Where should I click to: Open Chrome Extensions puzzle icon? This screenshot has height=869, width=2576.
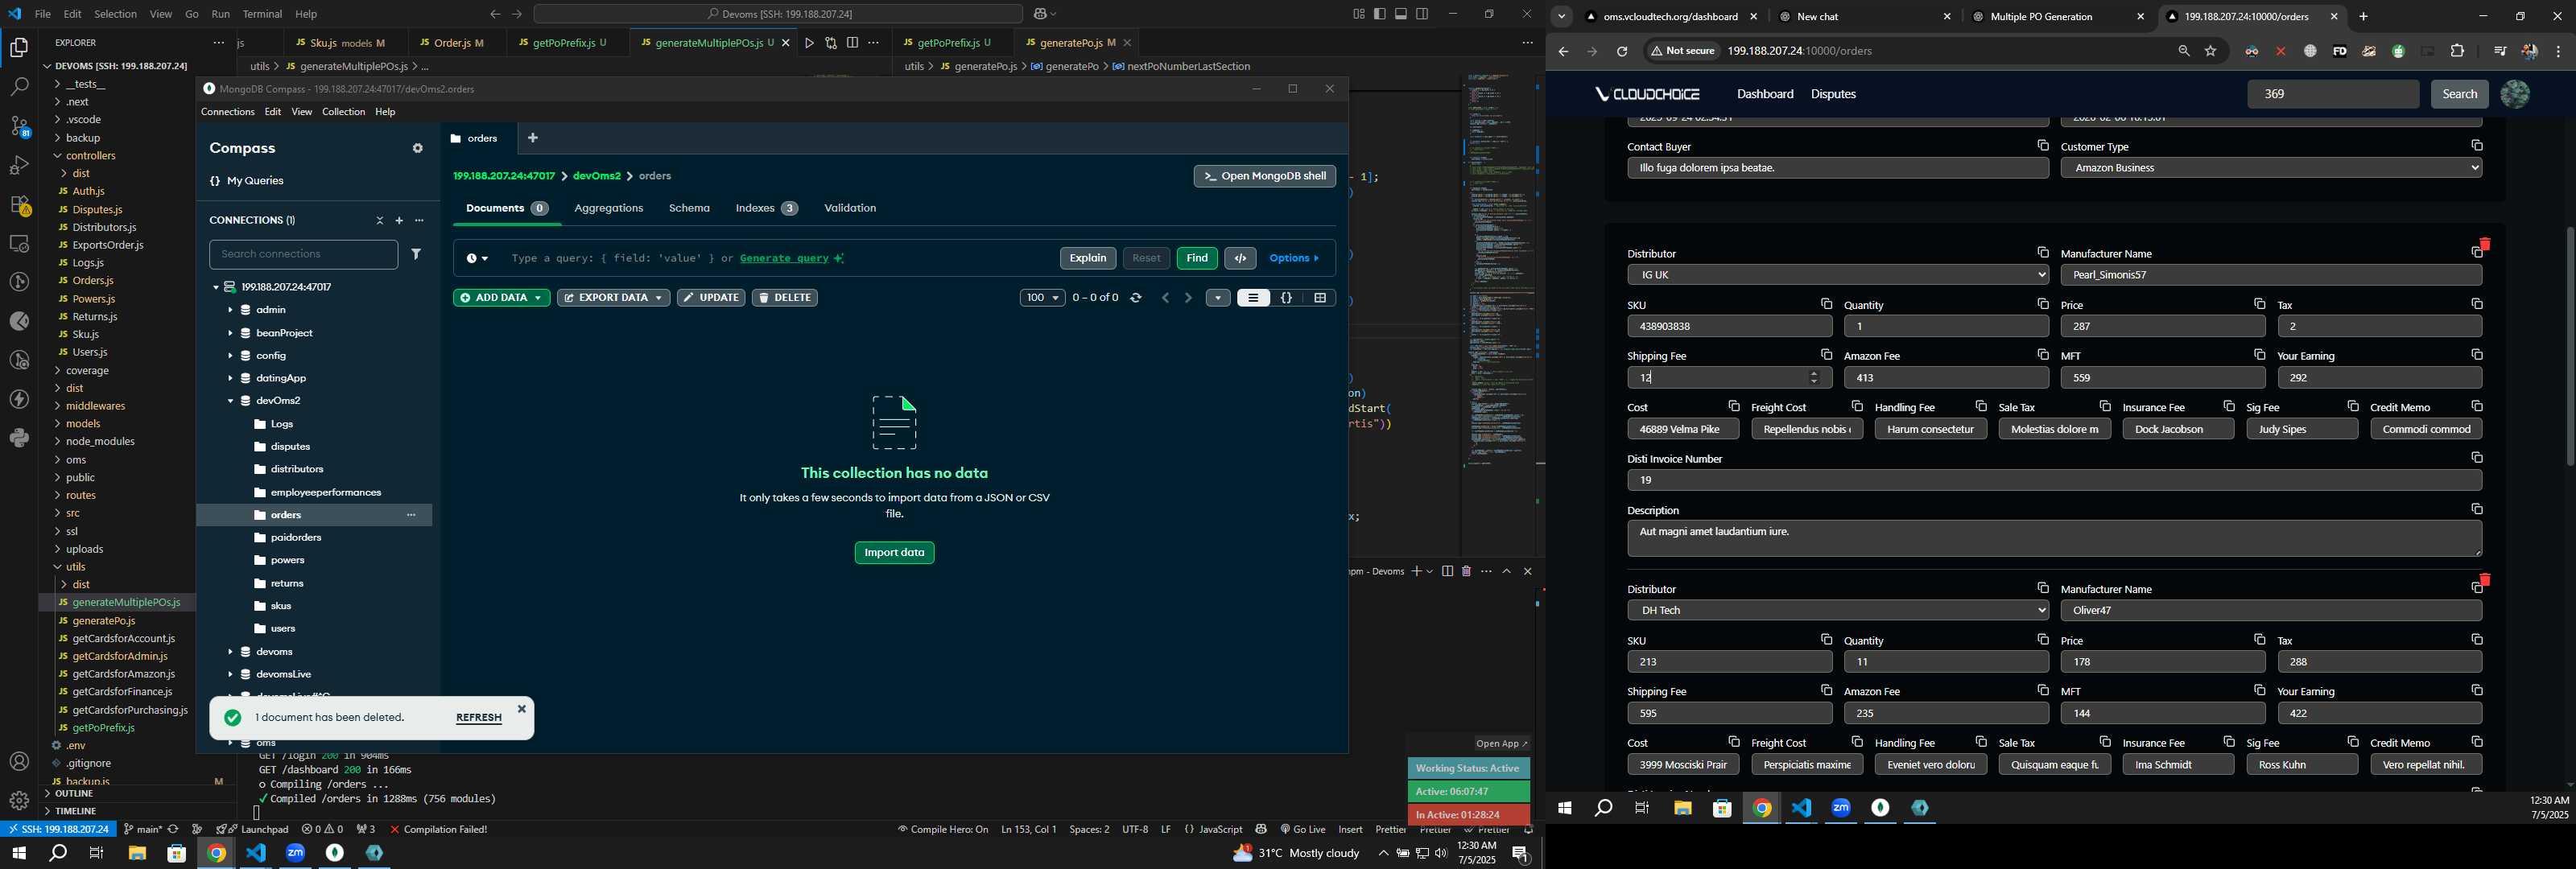2457,52
